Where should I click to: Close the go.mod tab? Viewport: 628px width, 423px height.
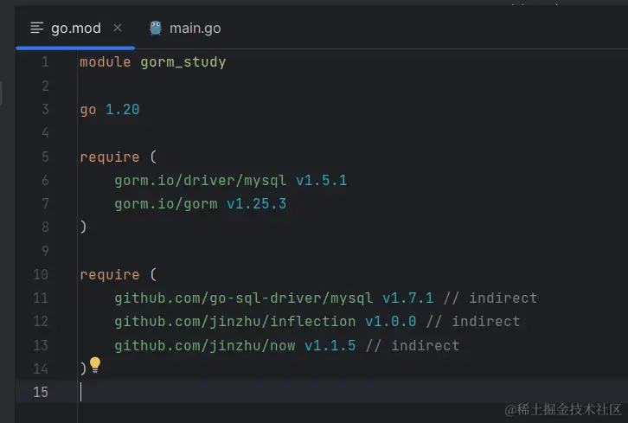point(118,28)
